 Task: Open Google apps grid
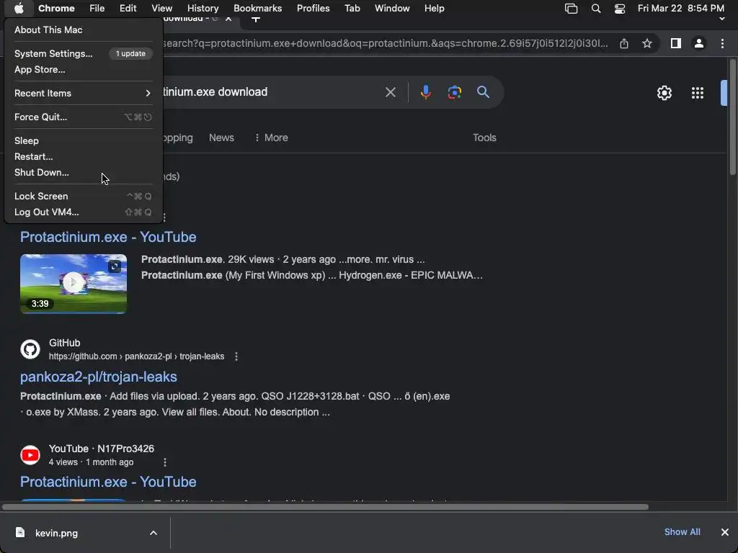pos(698,93)
